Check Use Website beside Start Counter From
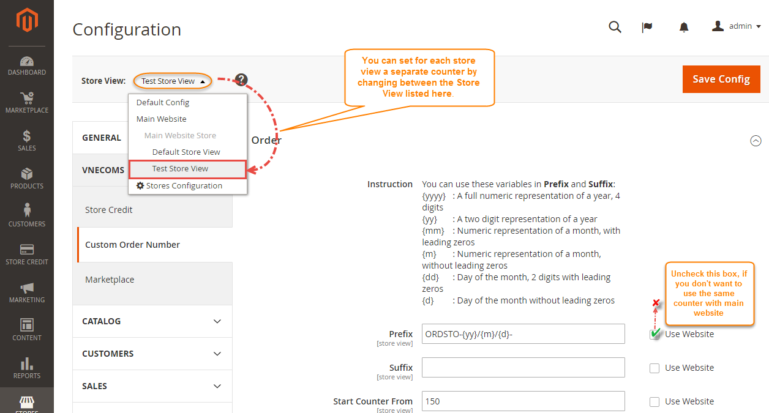 [655, 401]
